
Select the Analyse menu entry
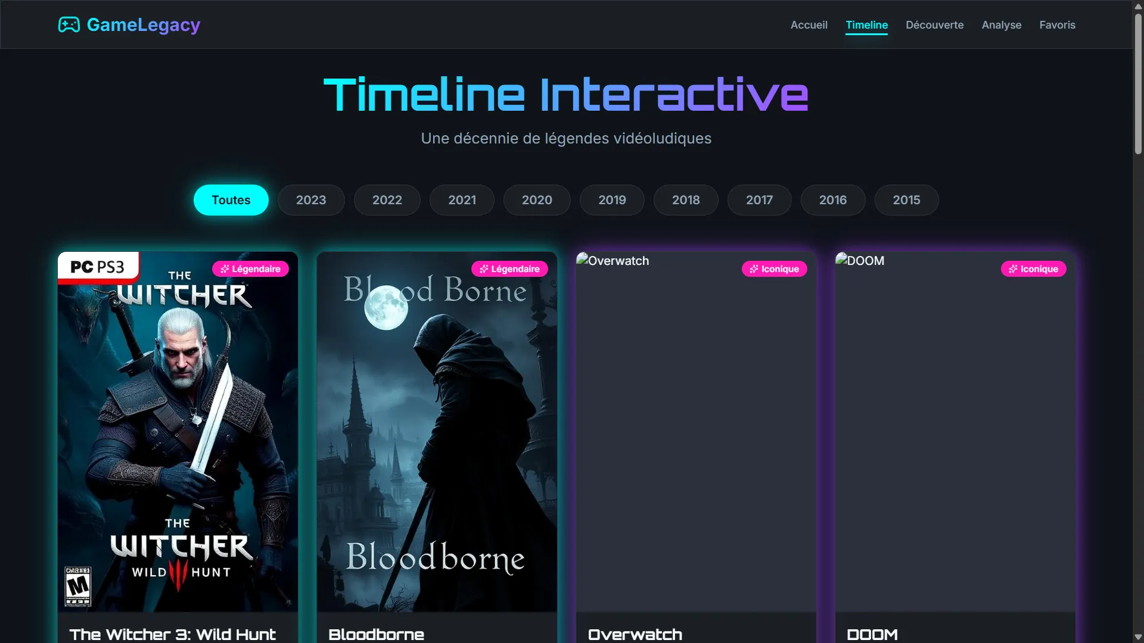tap(1002, 25)
